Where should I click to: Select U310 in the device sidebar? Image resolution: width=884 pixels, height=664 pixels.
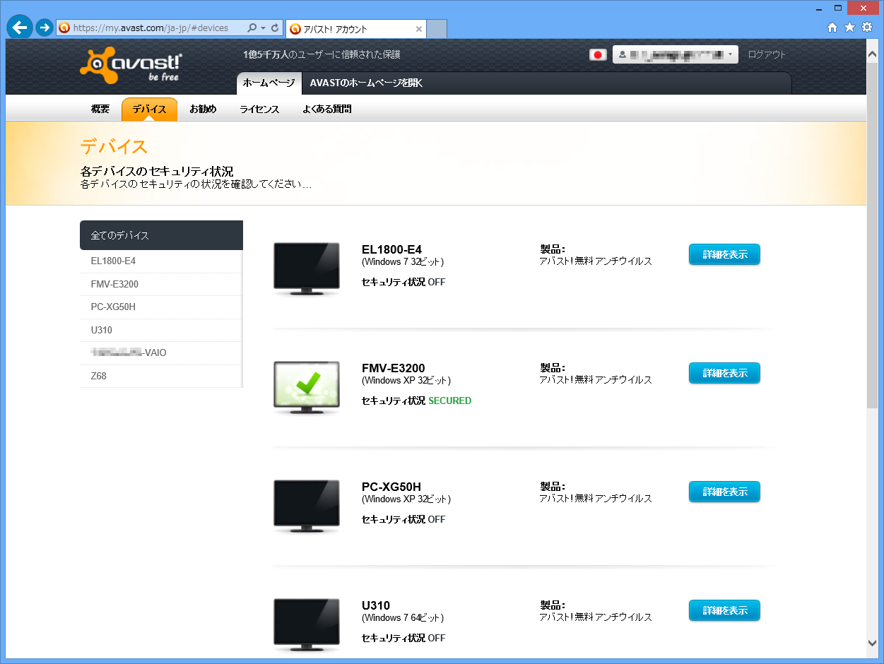click(x=161, y=330)
